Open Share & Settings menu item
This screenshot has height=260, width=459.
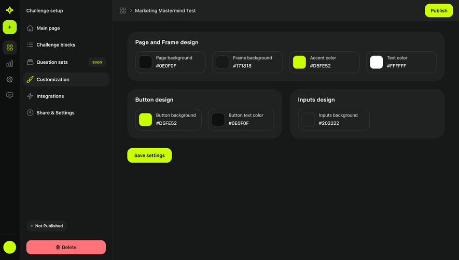pos(66,112)
